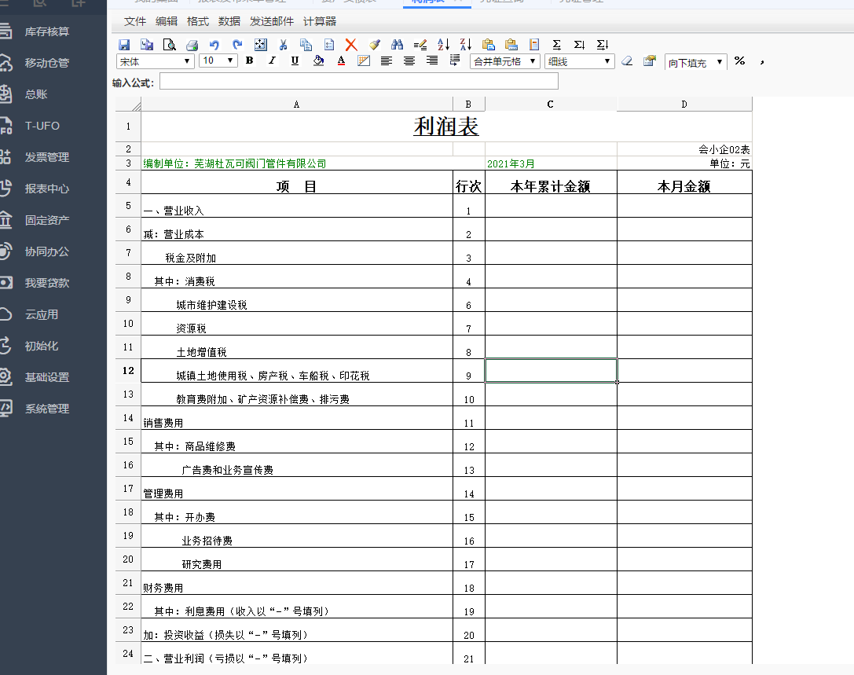This screenshot has width=854, height=675.
Task: Open 系统管理 in sidebar
Action: point(47,409)
